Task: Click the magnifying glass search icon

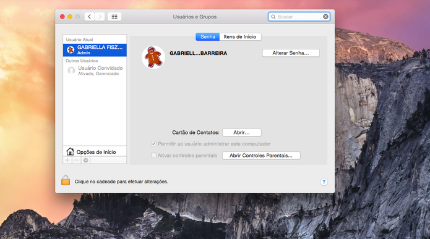Action: tap(273, 17)
